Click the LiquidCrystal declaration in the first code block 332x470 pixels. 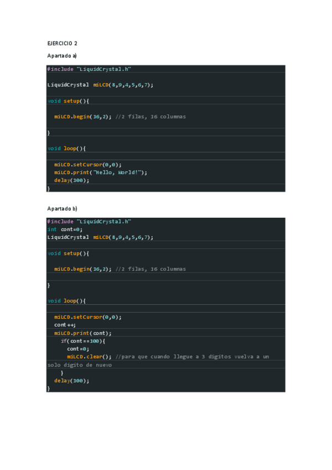point(100,85)
